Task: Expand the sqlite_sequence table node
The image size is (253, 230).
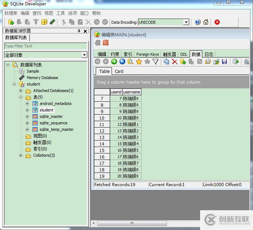Action: pos(27,123)
